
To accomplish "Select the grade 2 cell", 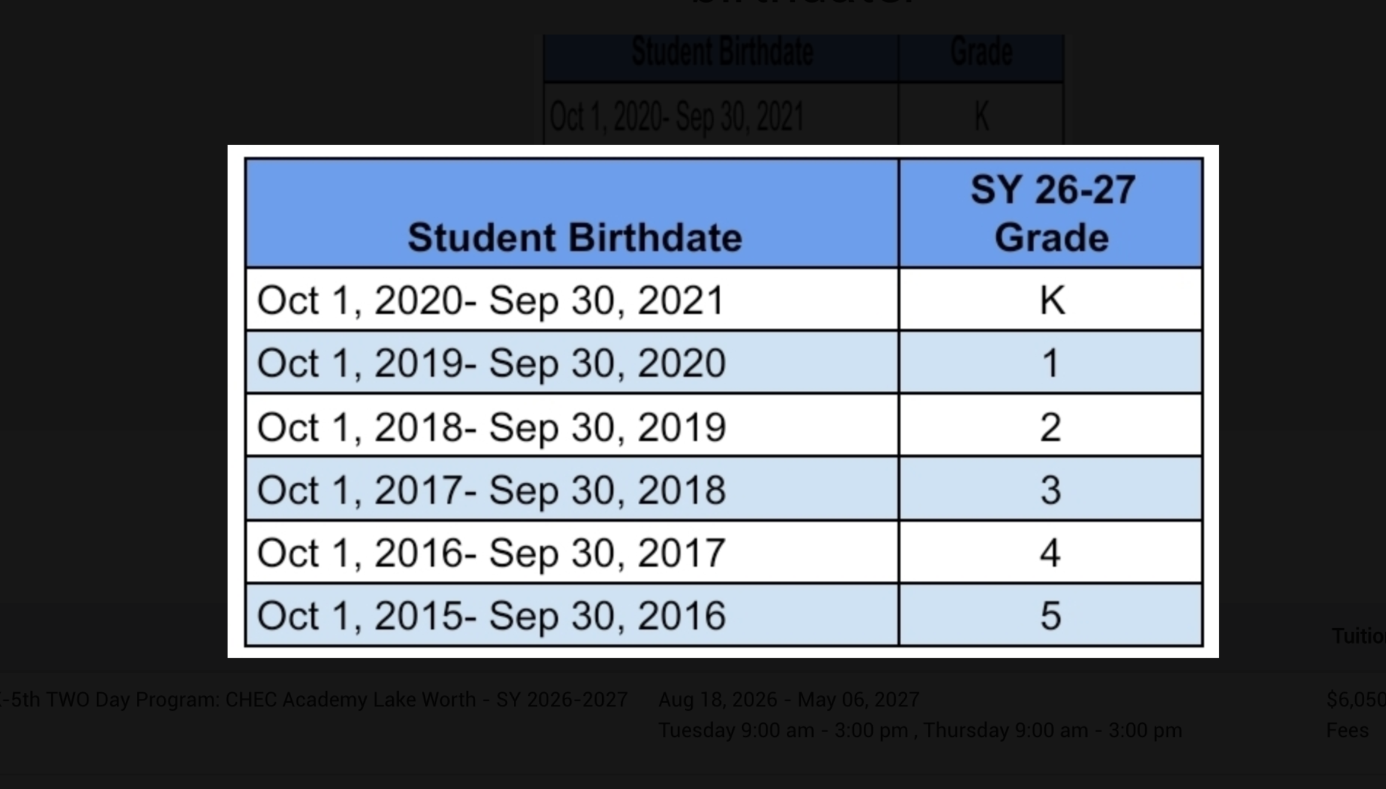I will (x=1051, y=427).
